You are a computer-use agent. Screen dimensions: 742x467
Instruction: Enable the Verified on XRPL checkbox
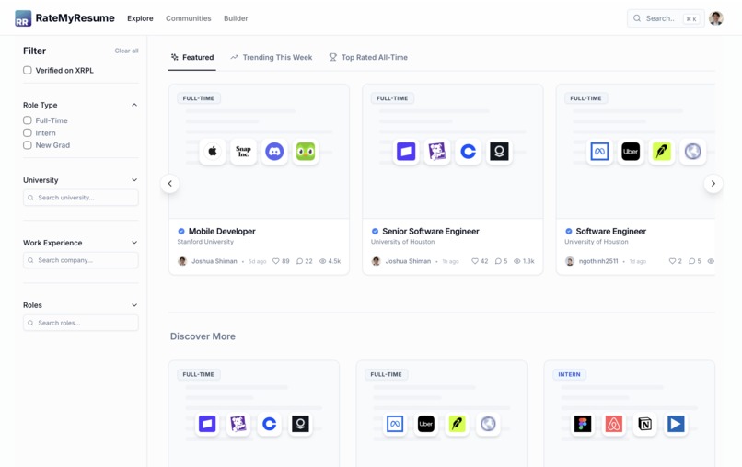28,70
